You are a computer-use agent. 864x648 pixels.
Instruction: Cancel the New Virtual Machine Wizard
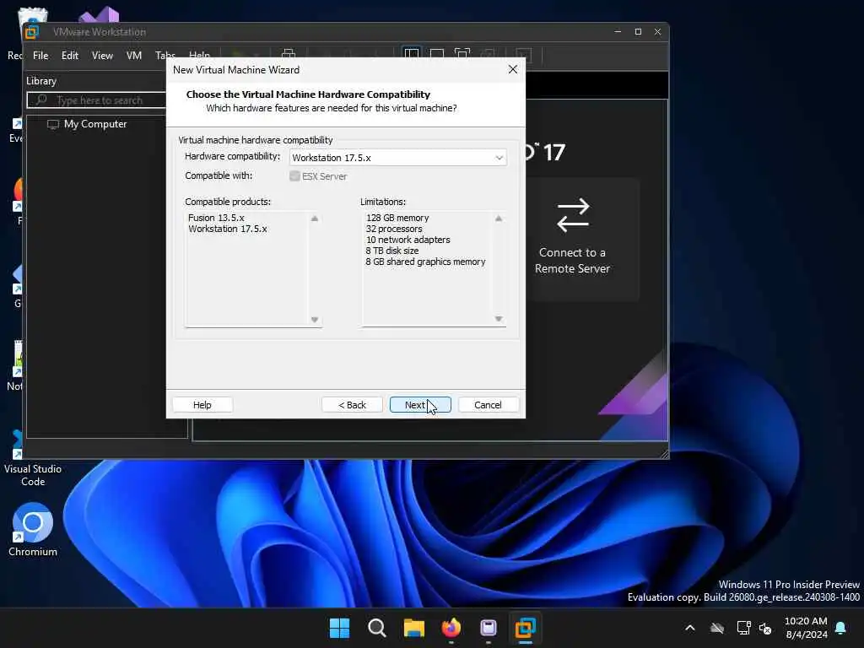pyautogui.click(x=489, y=404)
